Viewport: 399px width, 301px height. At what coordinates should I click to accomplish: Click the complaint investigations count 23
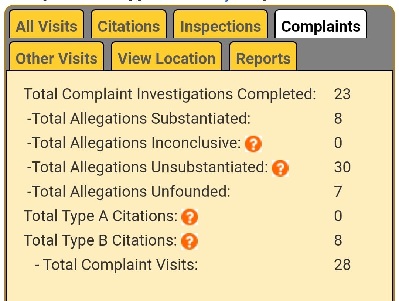tap(342, 94)
